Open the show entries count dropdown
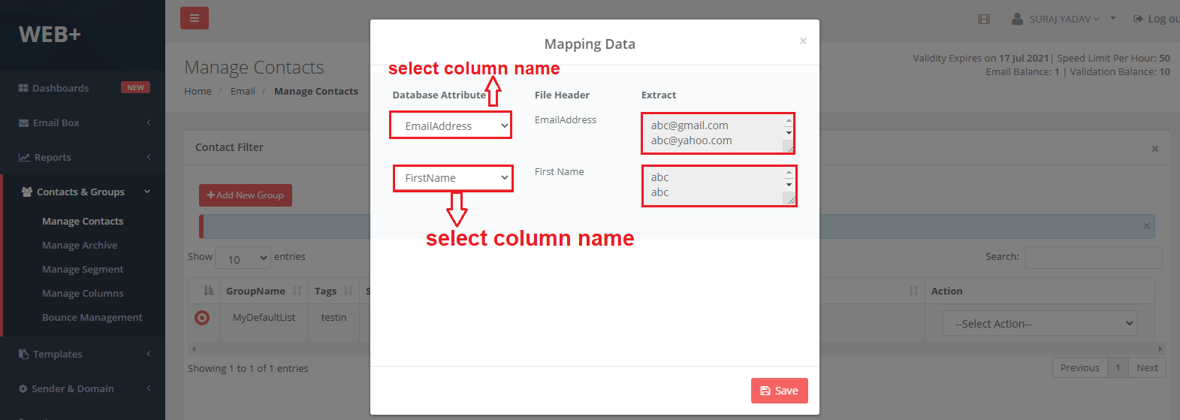Image resolution: width=1180 pixels, height=420 pixels. pos(243,258)
